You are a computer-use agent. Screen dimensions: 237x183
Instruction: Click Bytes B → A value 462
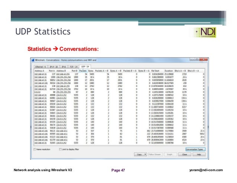149,131
